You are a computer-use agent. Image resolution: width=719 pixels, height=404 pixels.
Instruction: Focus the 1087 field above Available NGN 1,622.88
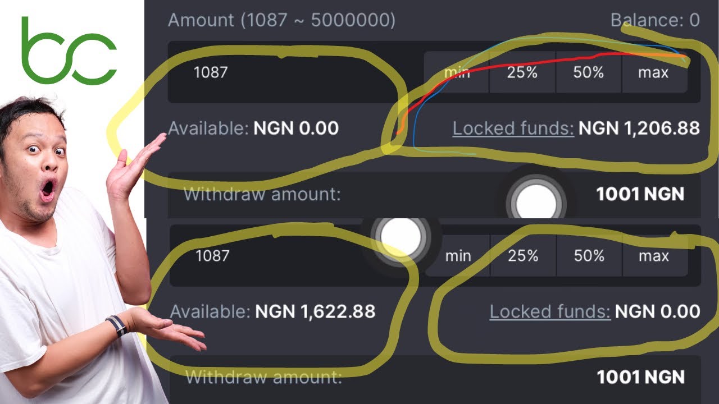[297, 256]
